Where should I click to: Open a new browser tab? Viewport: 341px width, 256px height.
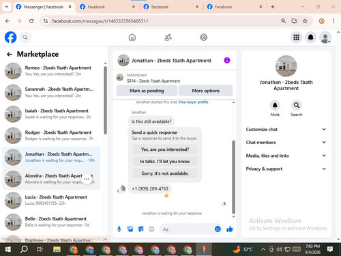[x=273, y=7]
